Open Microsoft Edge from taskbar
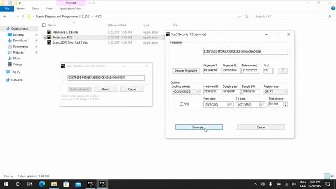The width and height of the screenshot is (336, 189). (x=42, y=184)
